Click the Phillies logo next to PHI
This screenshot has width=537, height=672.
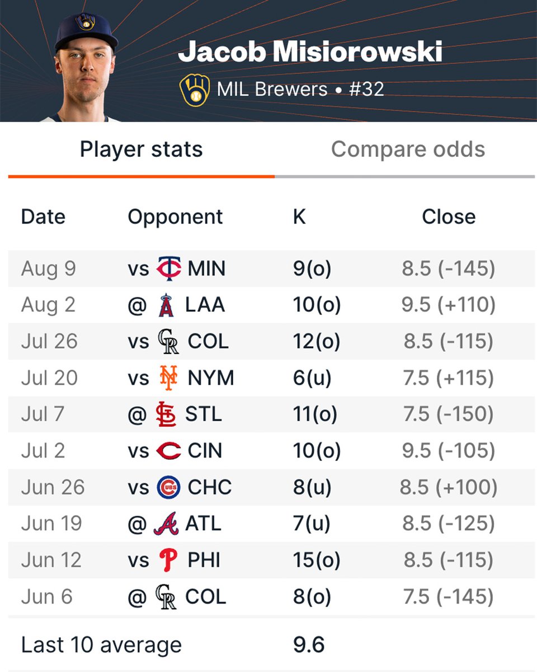(168, 560)
